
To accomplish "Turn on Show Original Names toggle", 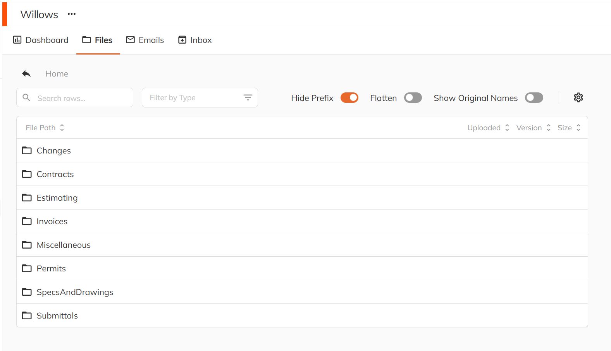I will tap(534, 98).
